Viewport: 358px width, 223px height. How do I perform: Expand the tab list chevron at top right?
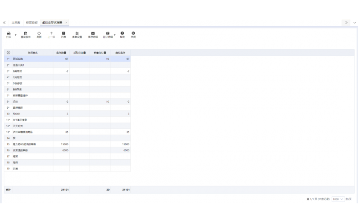(354, 22)
